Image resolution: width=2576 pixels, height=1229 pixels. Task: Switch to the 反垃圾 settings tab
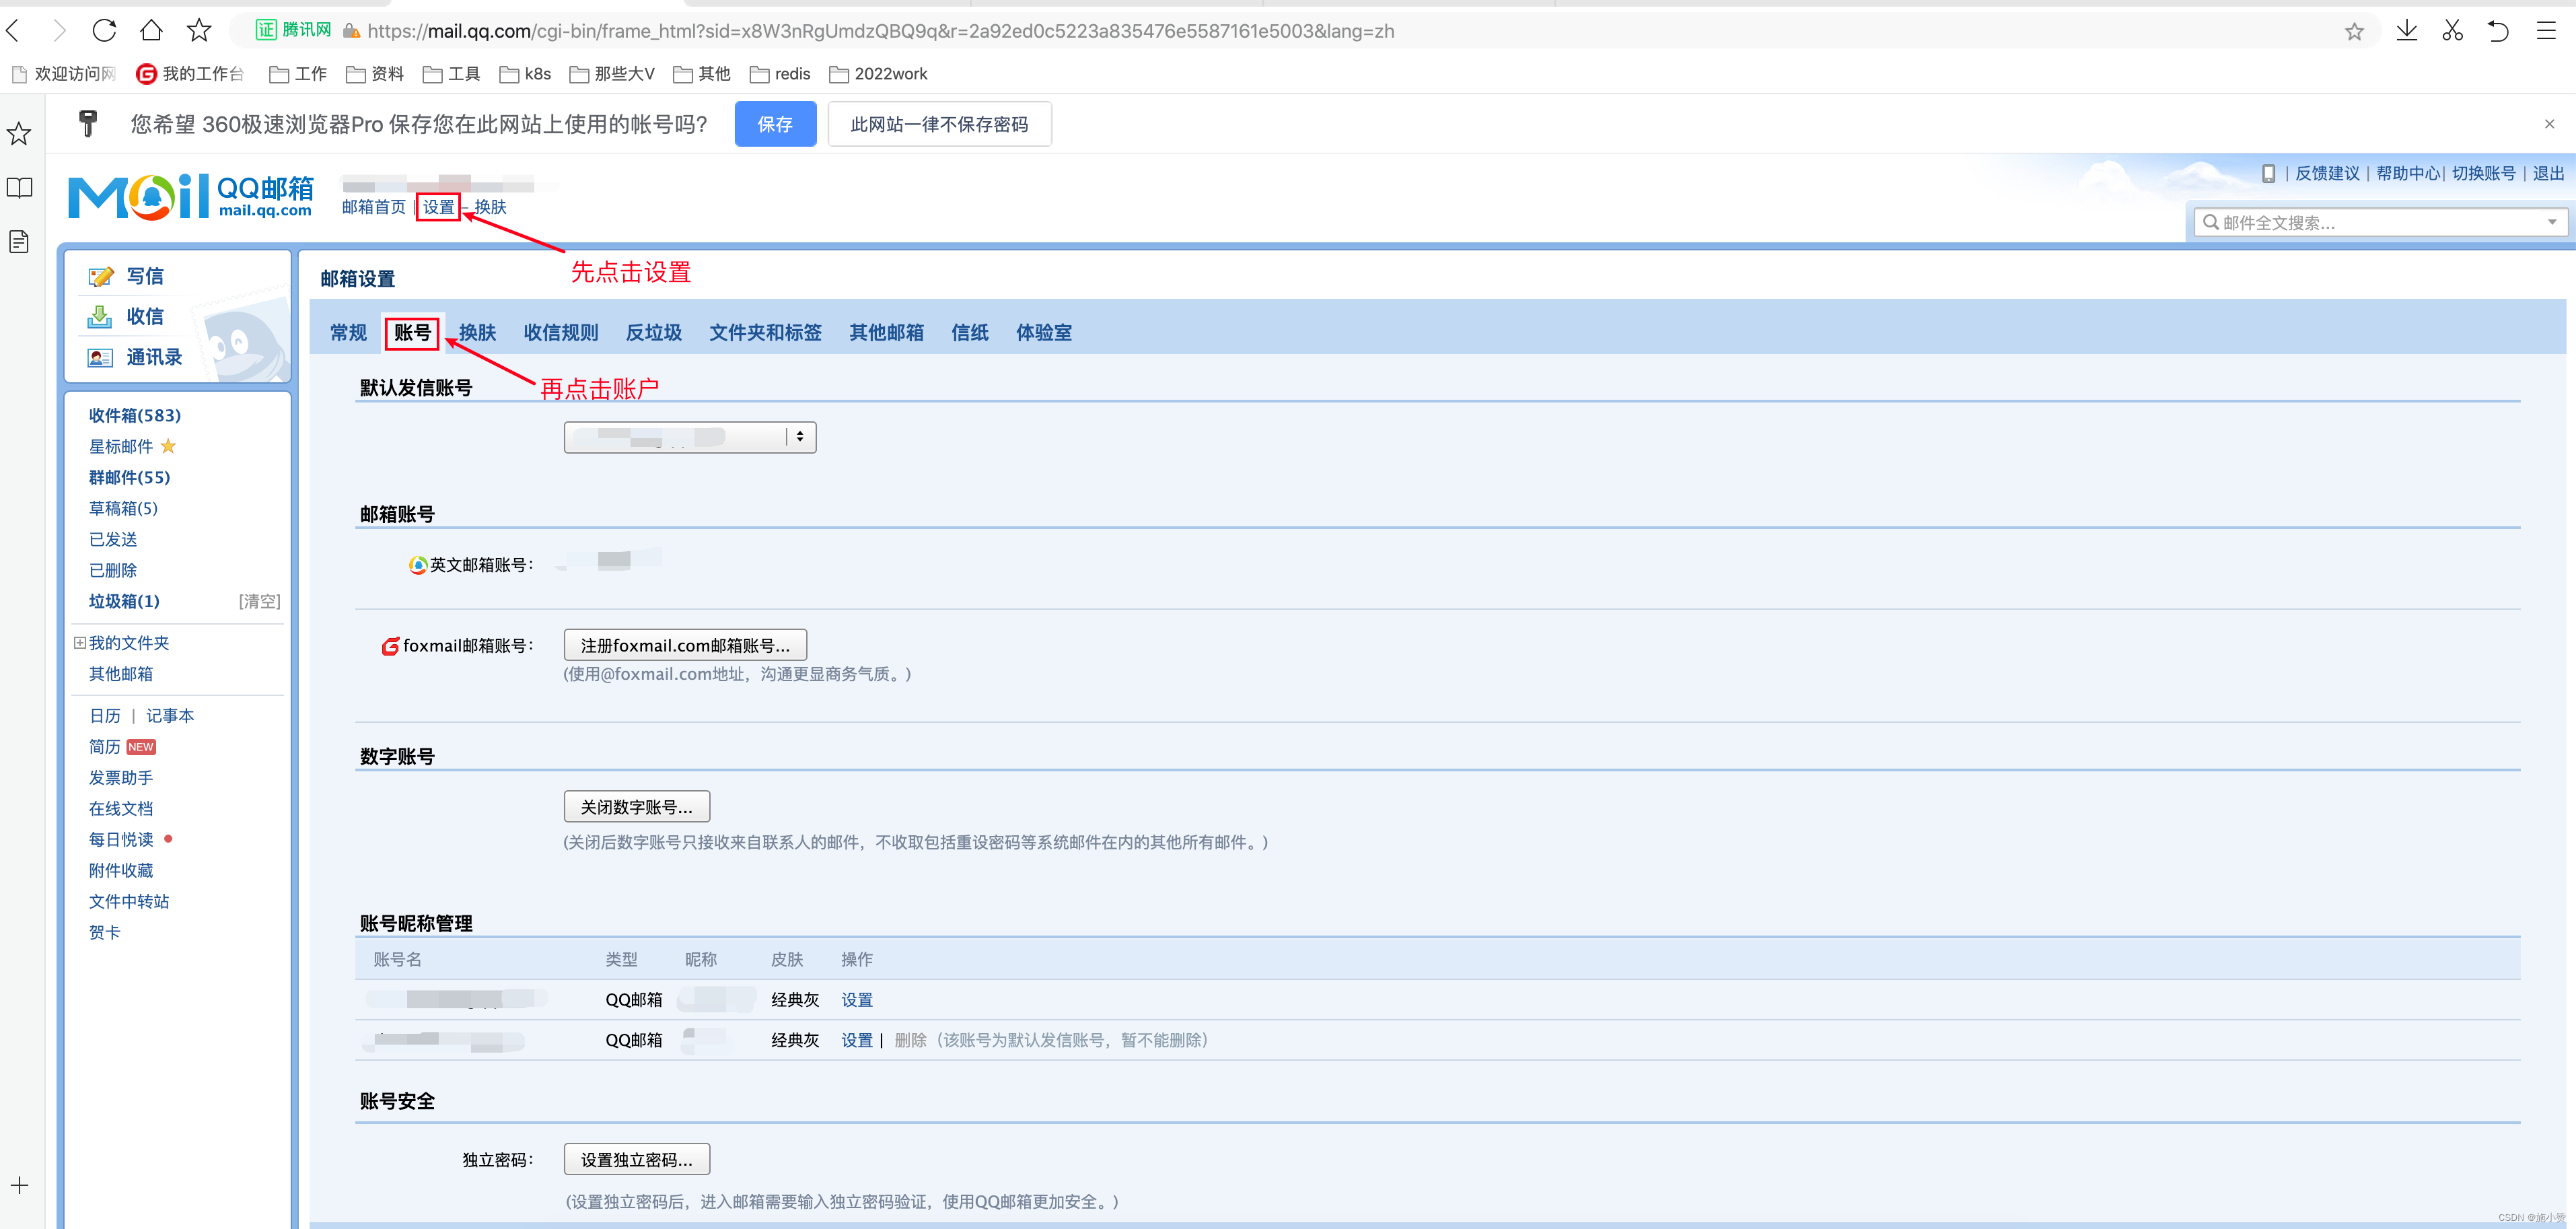coord(653,332)
